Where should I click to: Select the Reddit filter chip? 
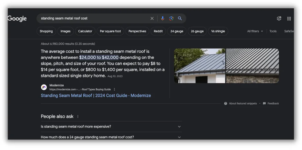(x=158, y=31)
